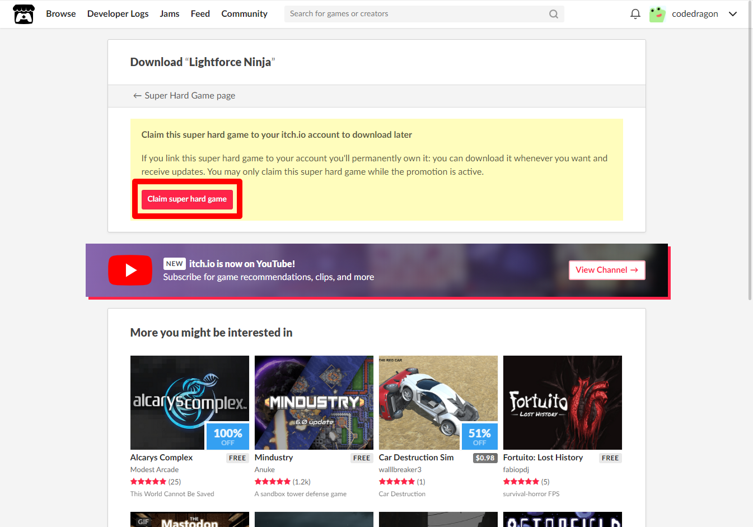This screenshot has height=527, width=753.
Task: Open the Mindustry thumbnail
Action: click(x=314, y=403)
